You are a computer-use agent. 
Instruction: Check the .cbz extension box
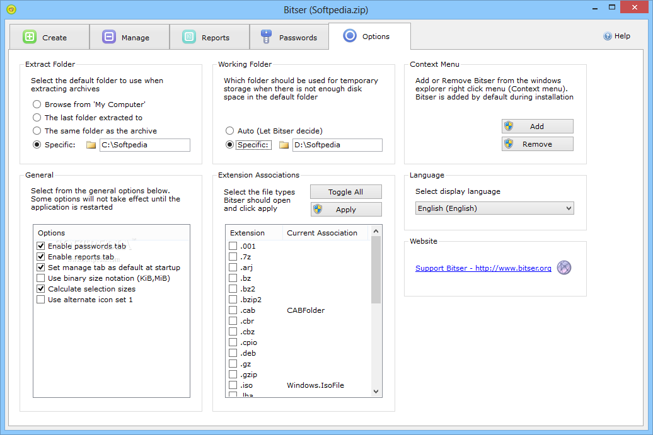[x=233, y=332]
